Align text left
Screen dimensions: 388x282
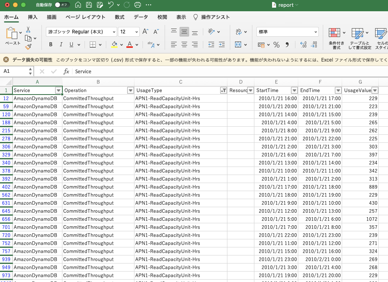point(174,45)
